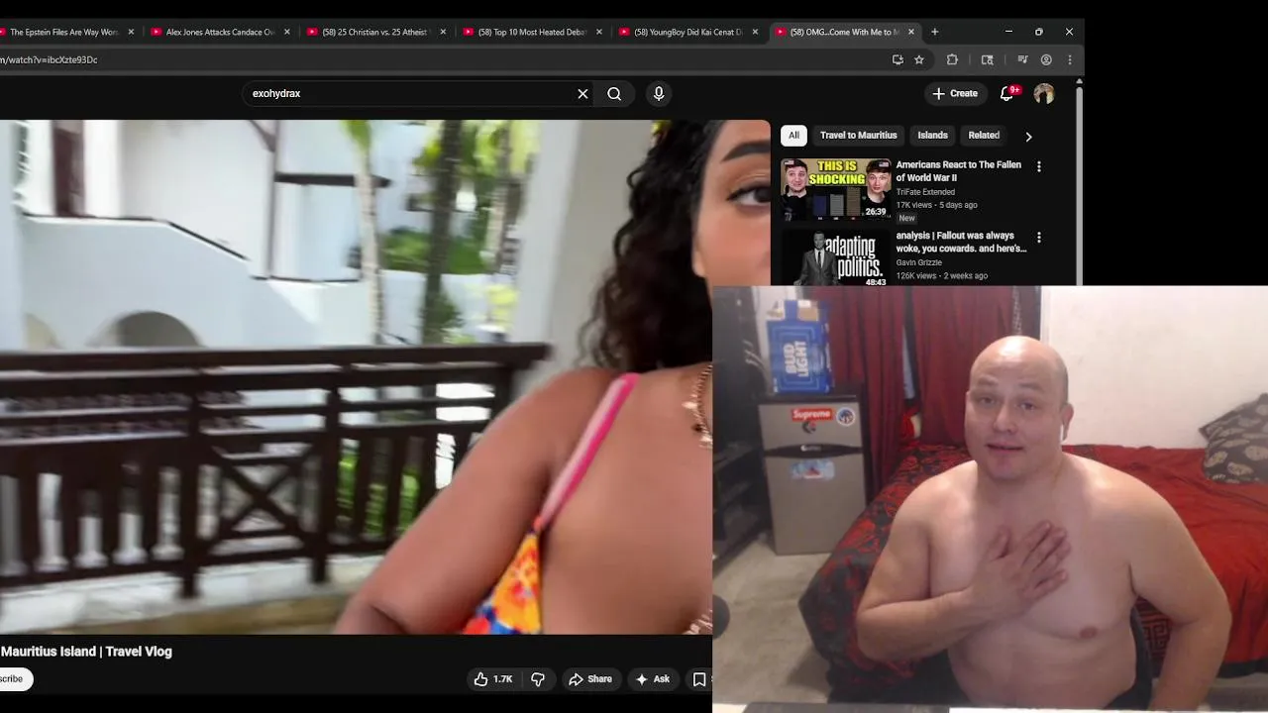Click the Subscribe button

tap(14, 679)
